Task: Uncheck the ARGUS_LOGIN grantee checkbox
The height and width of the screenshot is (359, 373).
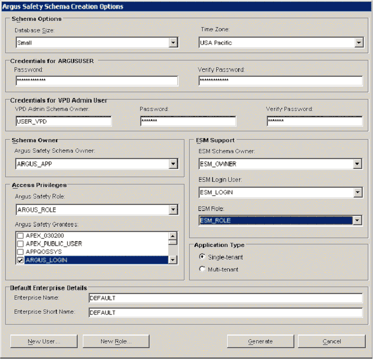Action: tap(20, 260)
